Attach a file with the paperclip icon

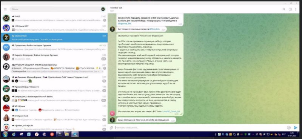(111, 127)
